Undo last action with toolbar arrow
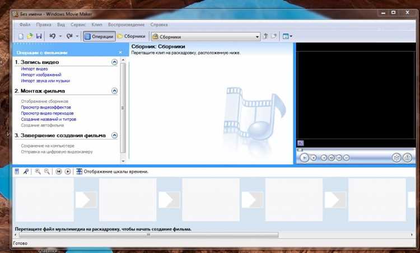Screen dimensions: 420x253 53,36
